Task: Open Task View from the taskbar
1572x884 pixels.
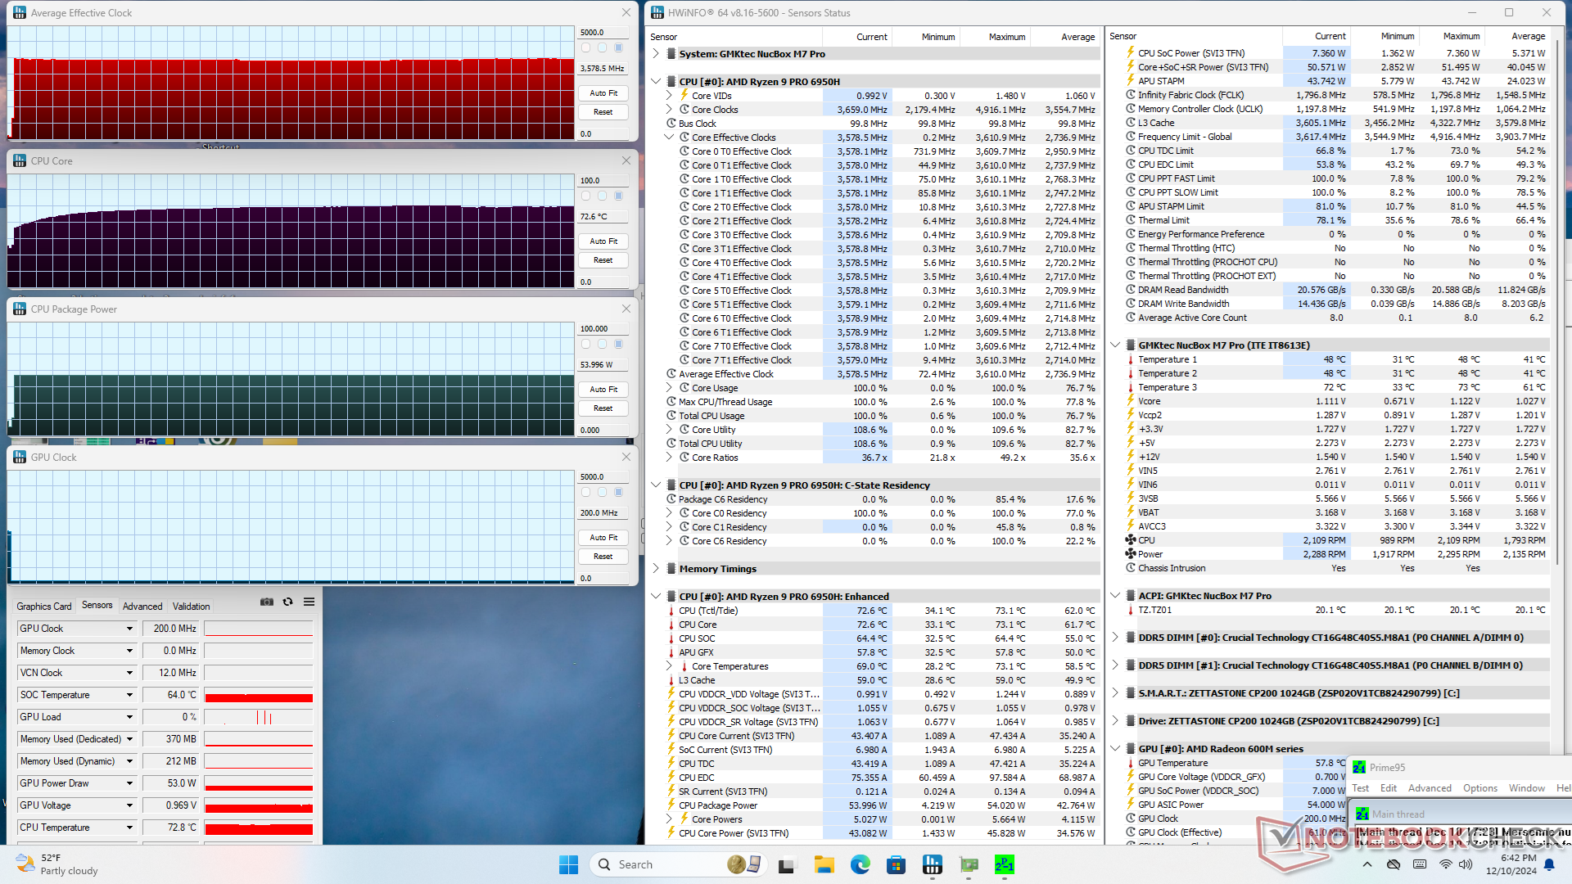Action: [x=788, y=864]
